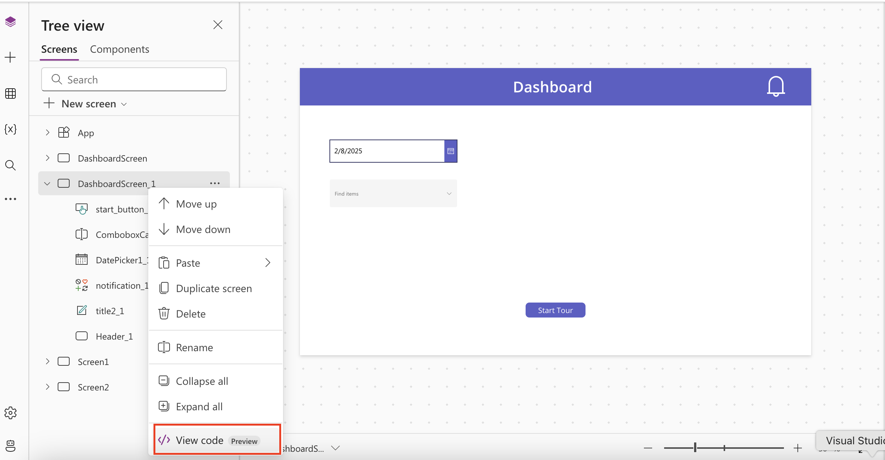Click the Dashboard title text
The image size is (885, 460).
pyautogui.click(x=552, y=87)
